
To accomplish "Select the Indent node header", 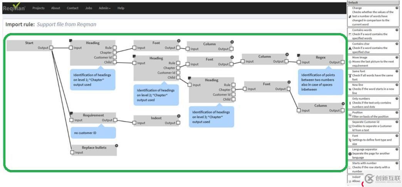I will point(156,118).
